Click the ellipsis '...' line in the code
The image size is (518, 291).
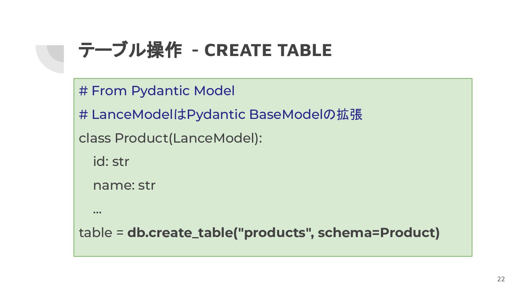97,211
